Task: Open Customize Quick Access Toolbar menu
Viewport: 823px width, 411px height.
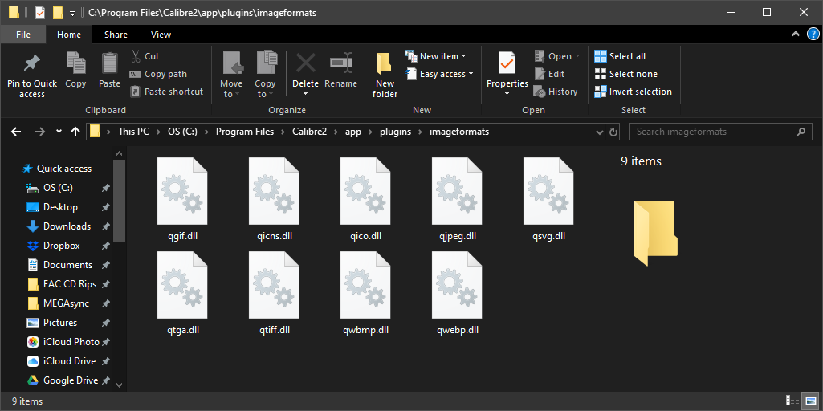Action: coord(72,13)
